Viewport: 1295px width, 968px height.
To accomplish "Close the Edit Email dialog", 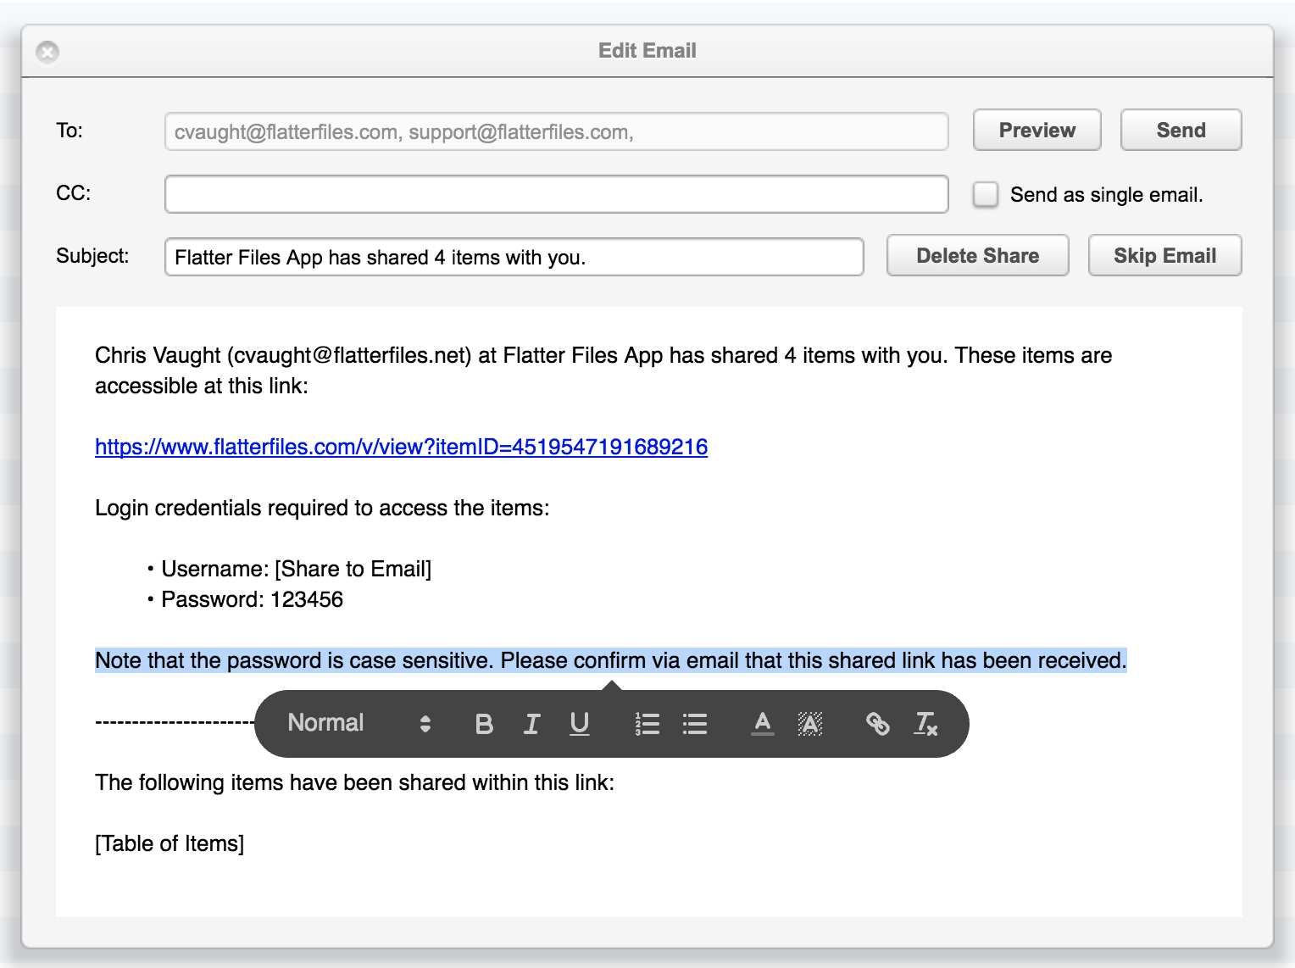I will [47, 52].
